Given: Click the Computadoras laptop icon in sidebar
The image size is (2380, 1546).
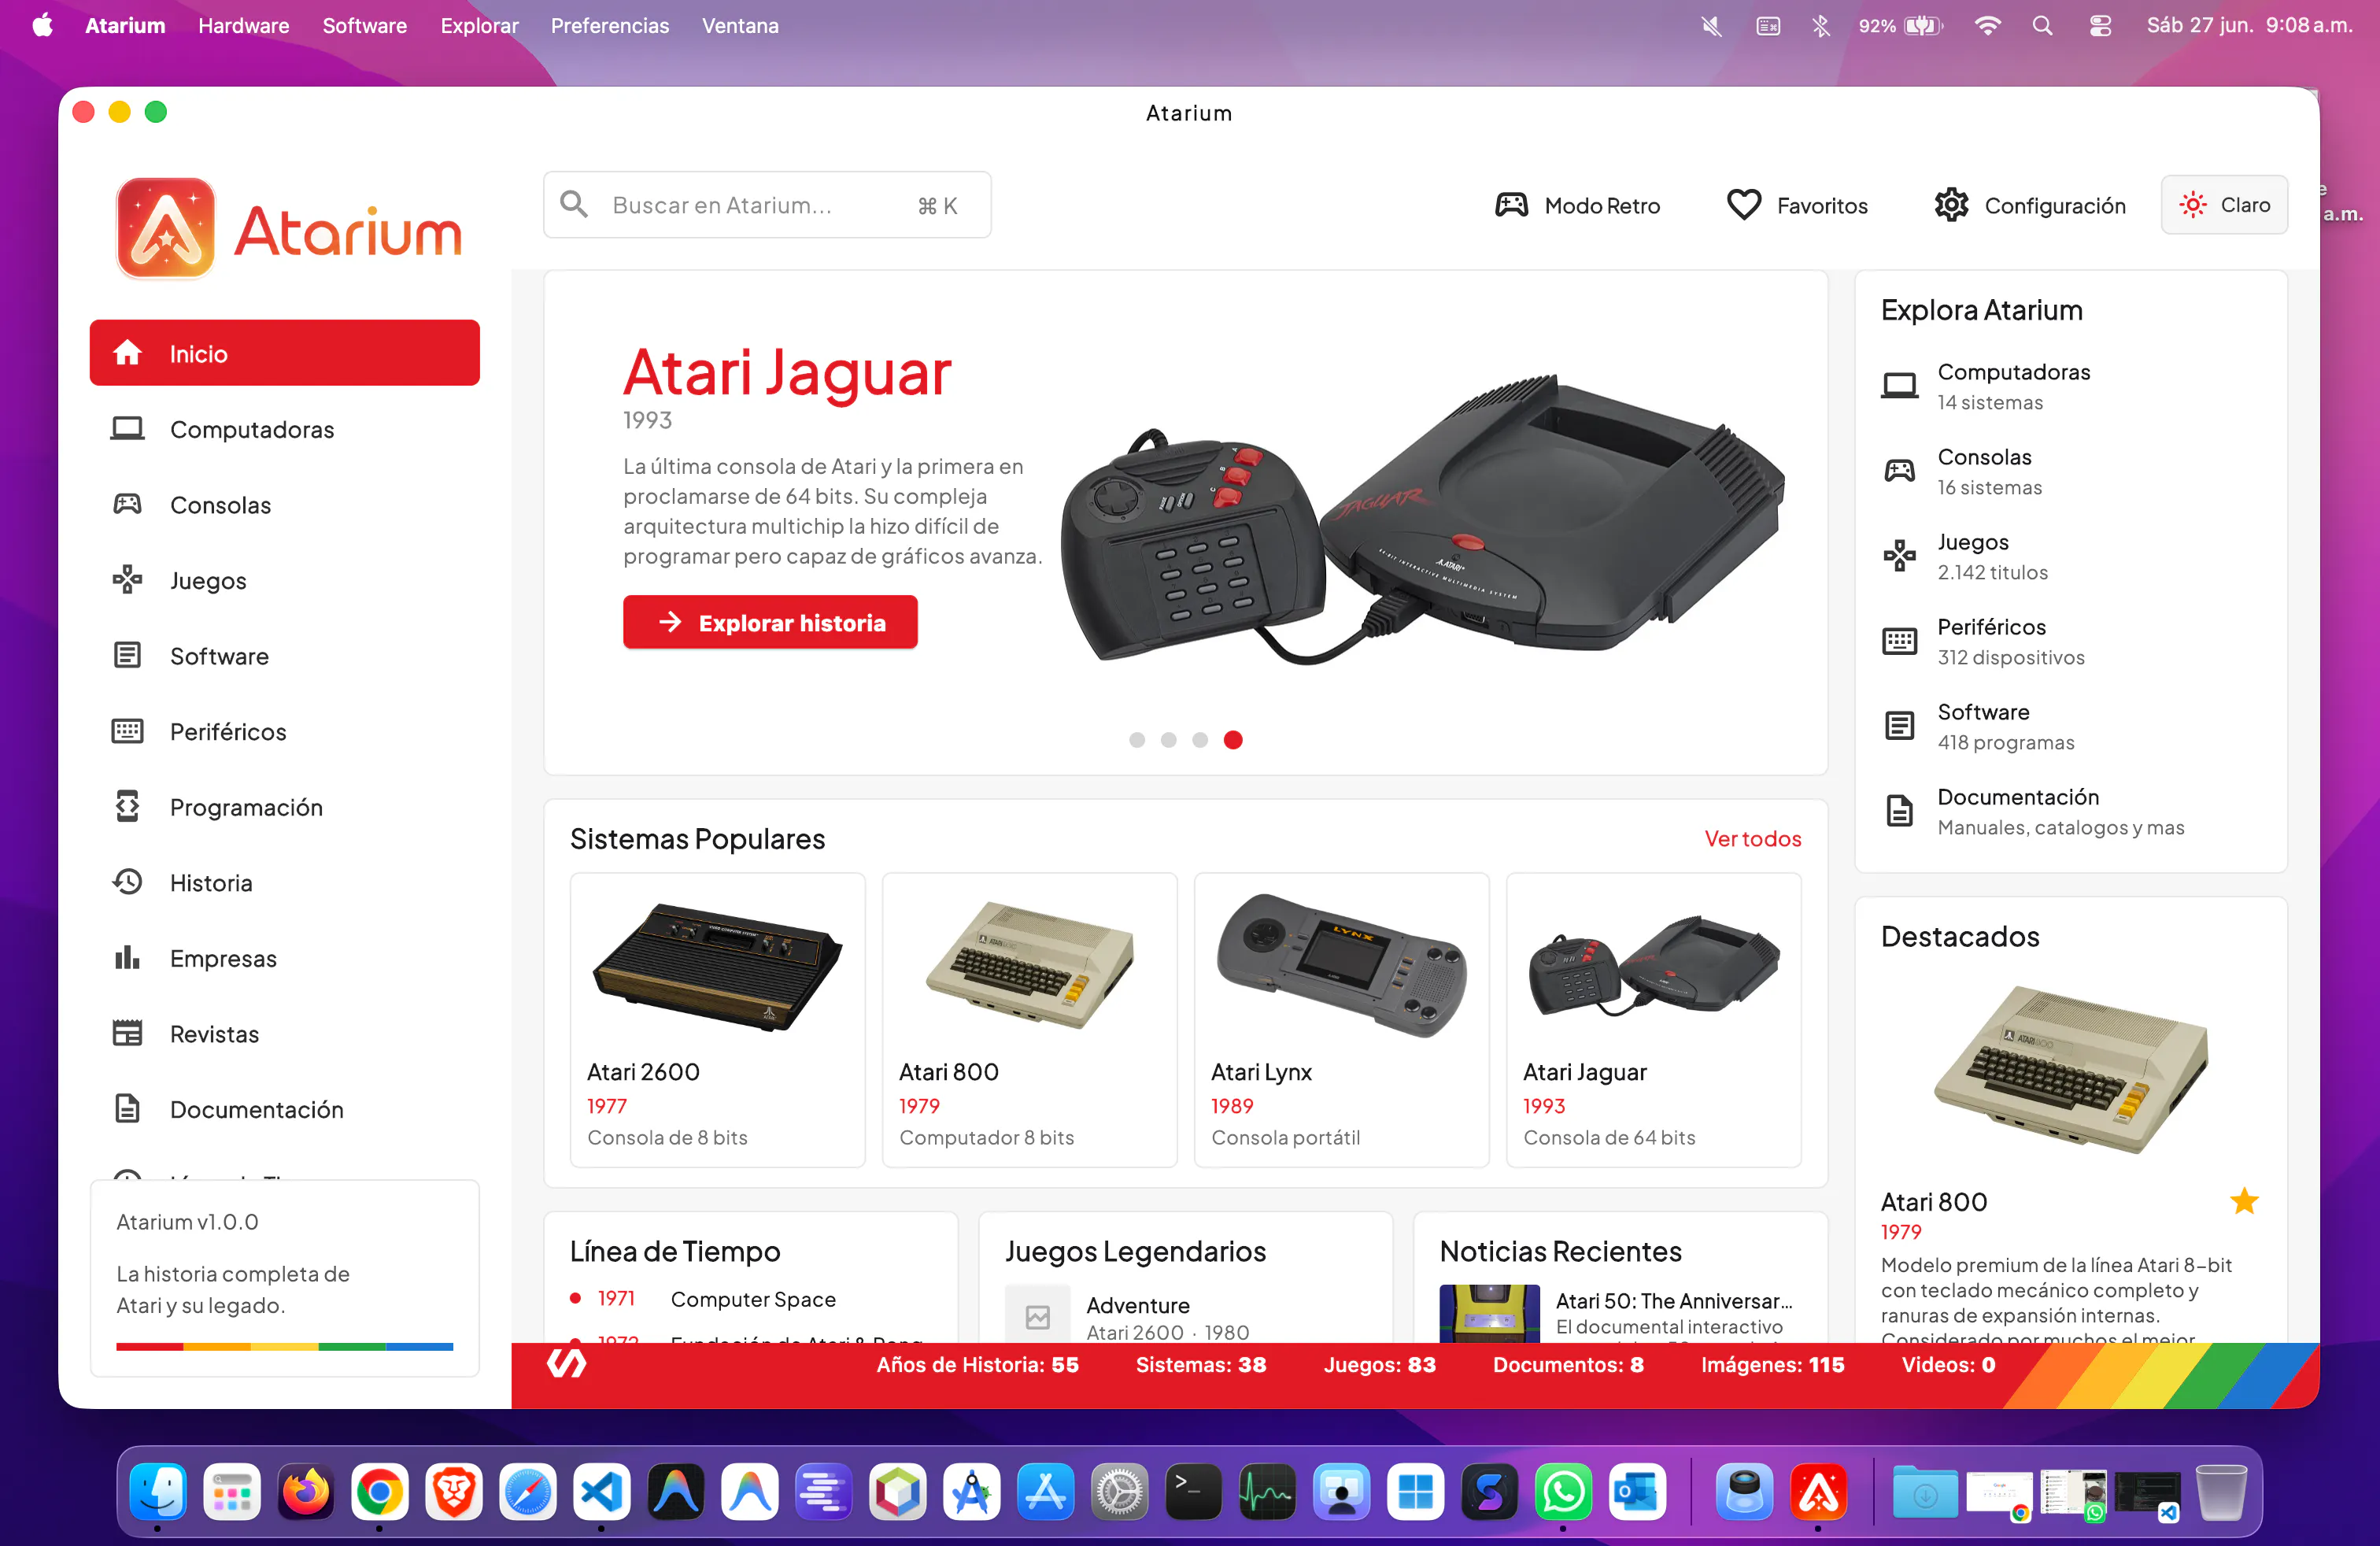Looking at the screenshot, I should click(x=127, y=429).
